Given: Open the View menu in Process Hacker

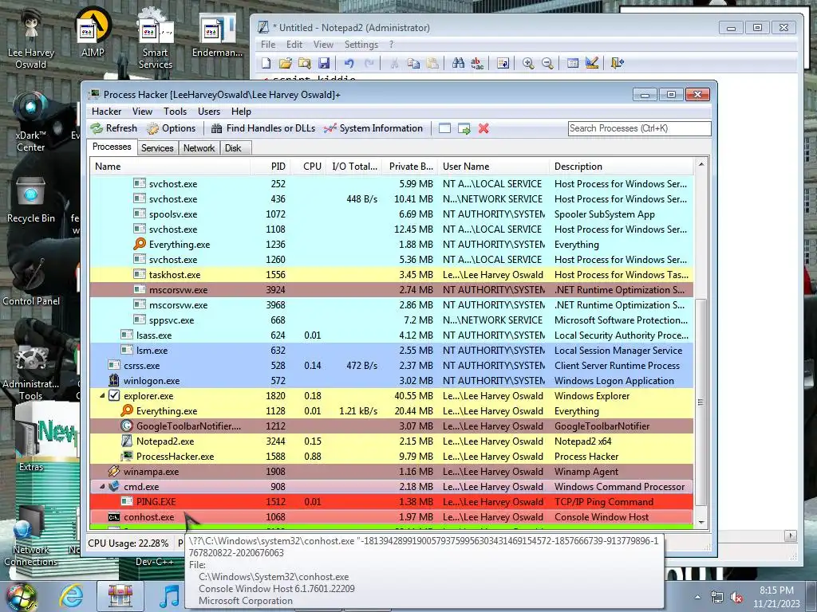Looking at the screenshot, I should pos(142,112).
